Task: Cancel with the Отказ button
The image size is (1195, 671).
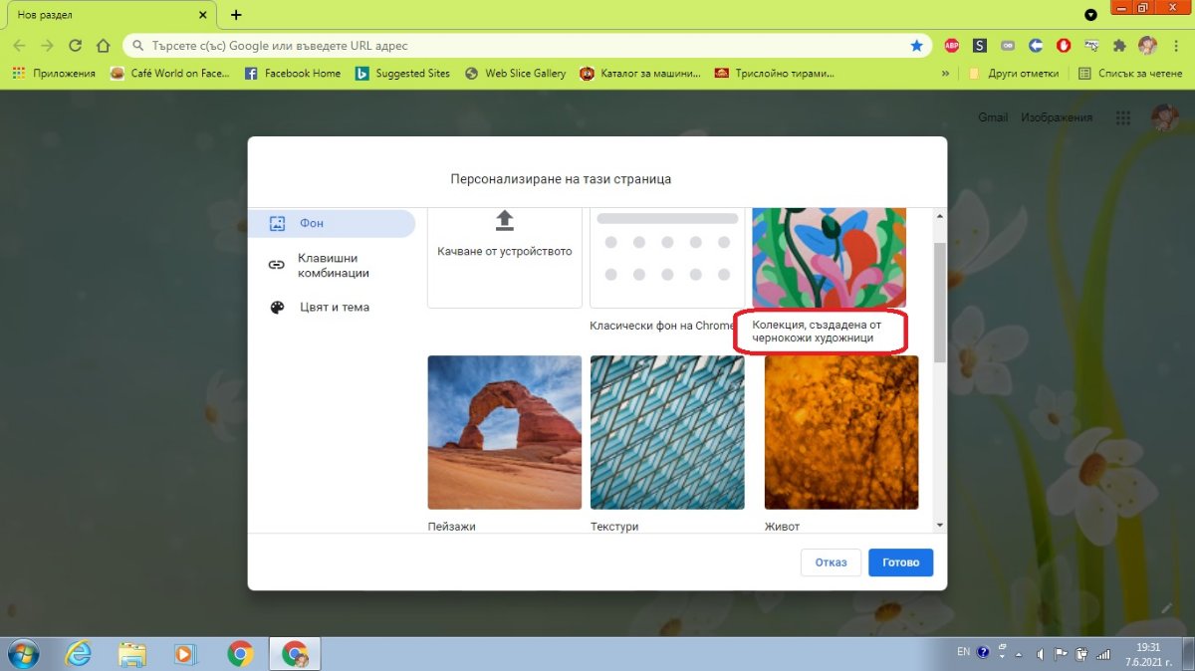Action: coord(831,562)
